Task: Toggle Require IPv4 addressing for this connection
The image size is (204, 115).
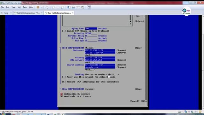Action: coord(64,82)
